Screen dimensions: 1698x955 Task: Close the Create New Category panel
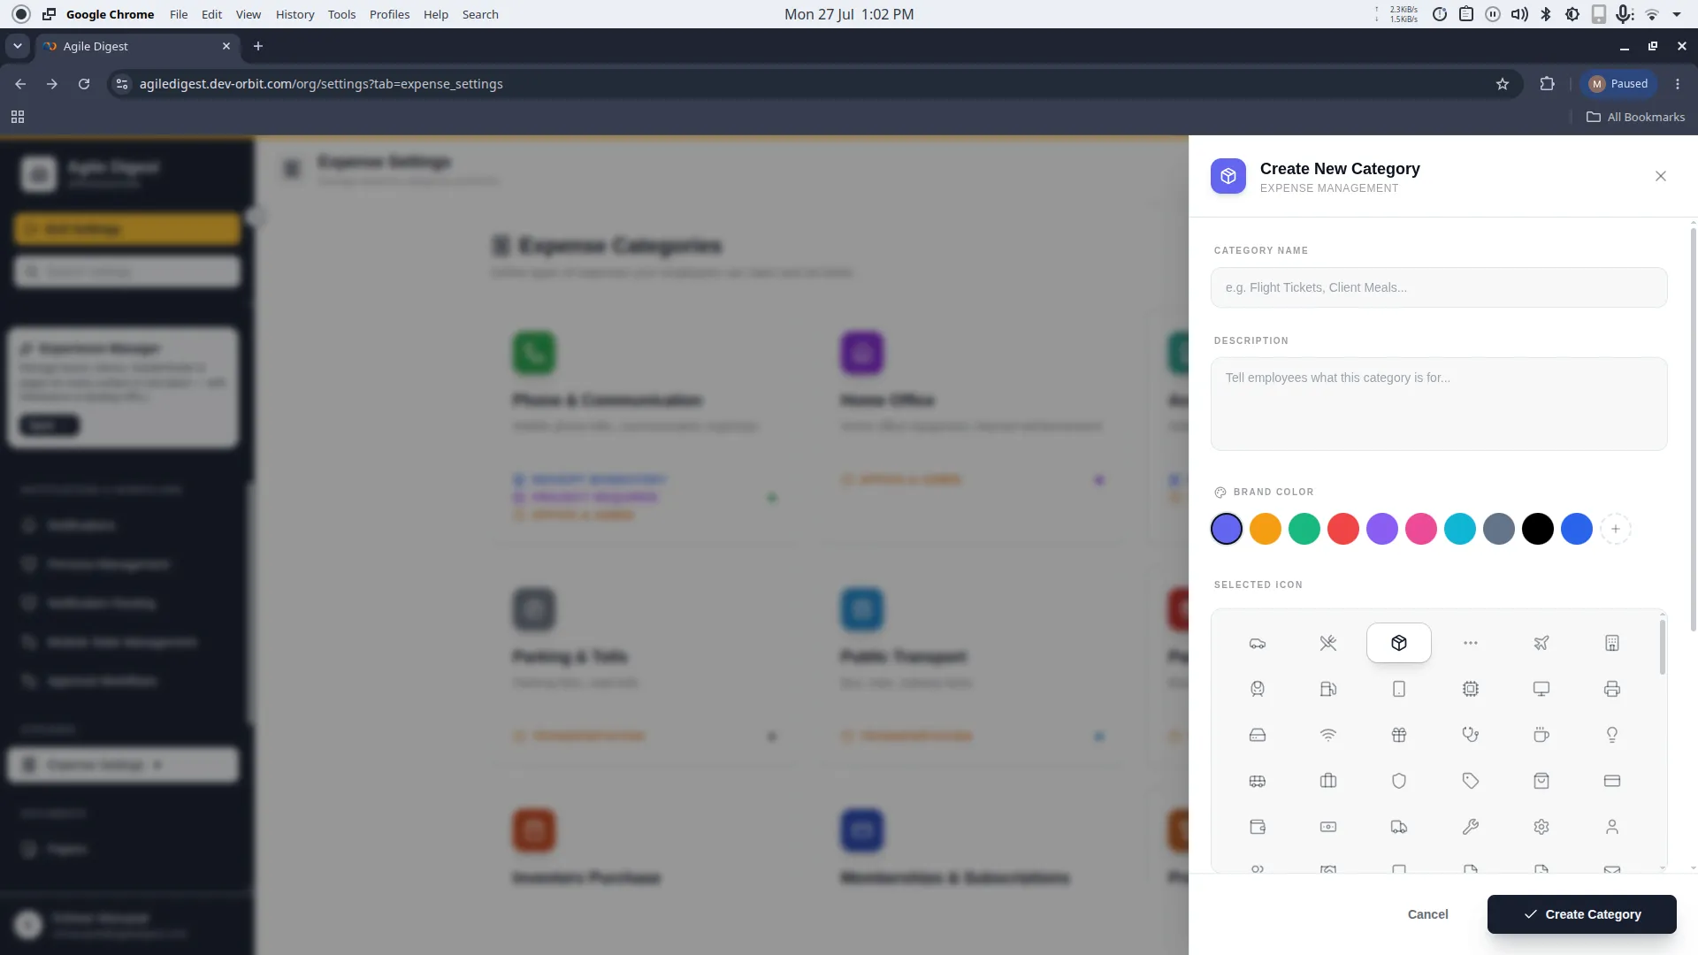pyautogui.click(x=1660, y=176)
